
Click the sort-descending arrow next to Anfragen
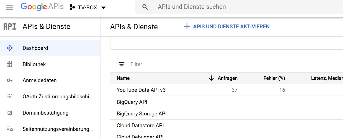(211, 78)
